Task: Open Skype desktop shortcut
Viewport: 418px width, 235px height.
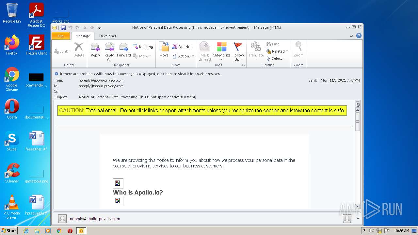Action: (12, 141)
